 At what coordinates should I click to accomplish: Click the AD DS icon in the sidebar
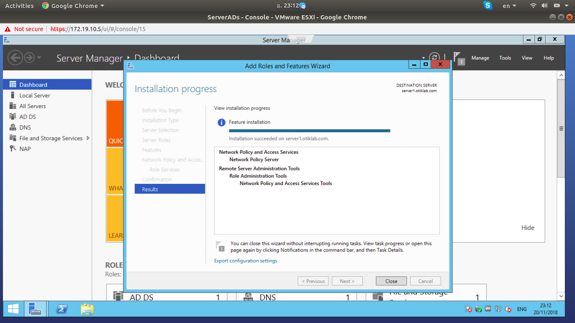point(13,116)
